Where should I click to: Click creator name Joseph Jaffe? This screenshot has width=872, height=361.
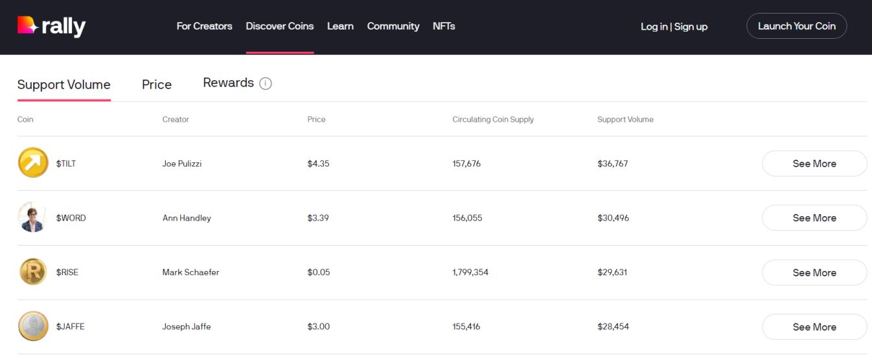point(187,327)
